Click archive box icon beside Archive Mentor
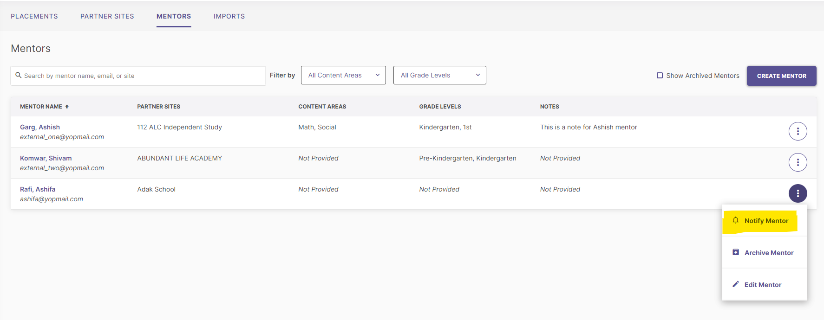This screenshot has width=824, height=320. [x=735, y=252]
